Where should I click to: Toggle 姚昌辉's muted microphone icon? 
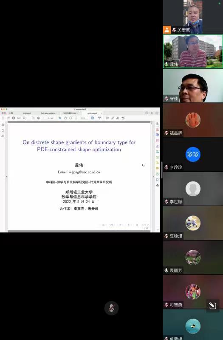point(166,133)
